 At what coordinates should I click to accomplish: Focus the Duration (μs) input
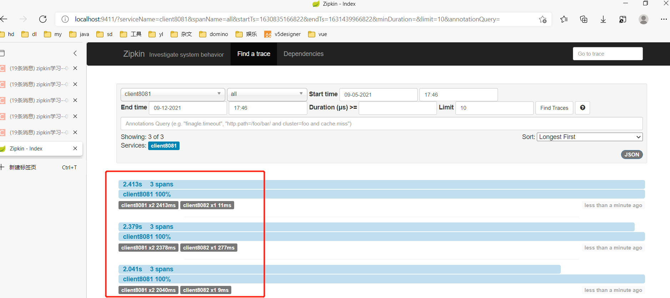[398, 108]
